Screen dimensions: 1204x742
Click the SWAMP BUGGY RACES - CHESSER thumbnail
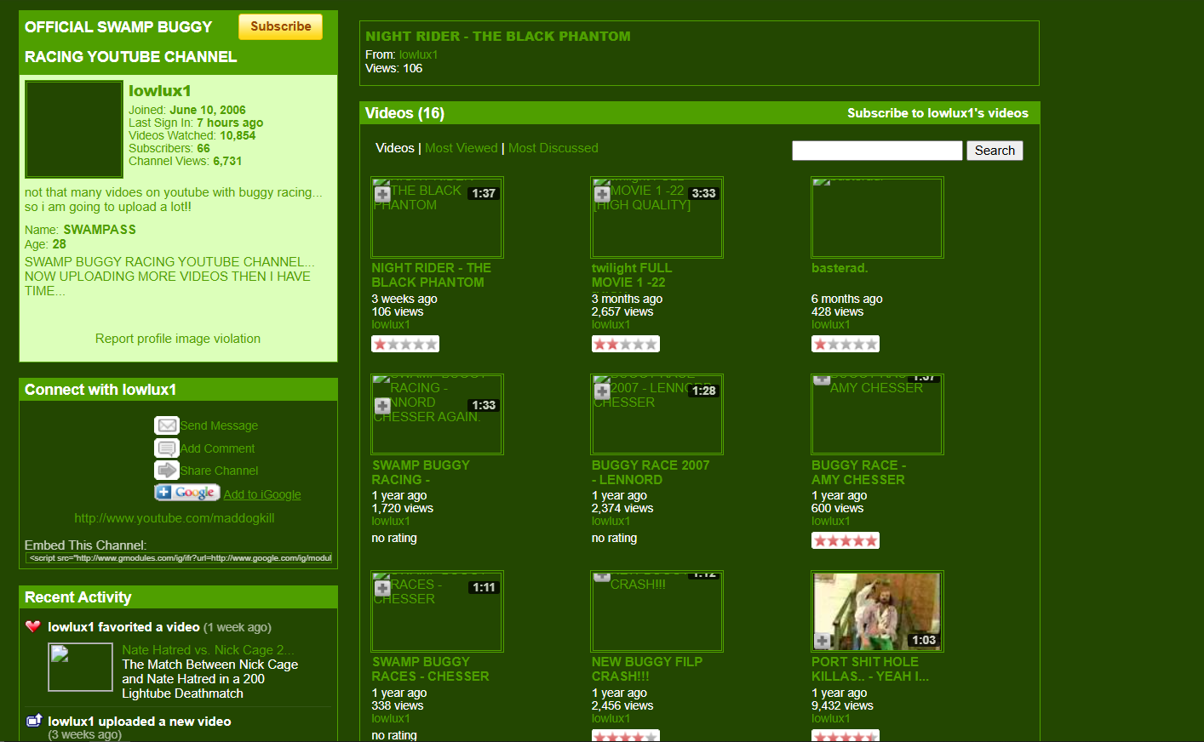point(438,611)
